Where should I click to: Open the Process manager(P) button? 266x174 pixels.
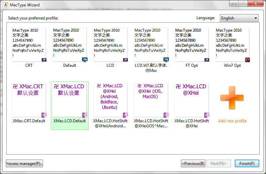coord(24,164)
